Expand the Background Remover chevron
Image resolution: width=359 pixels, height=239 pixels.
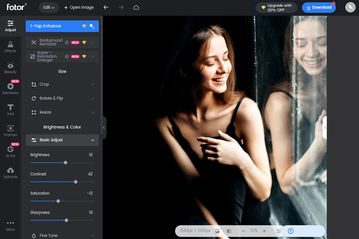click(93, 43)
